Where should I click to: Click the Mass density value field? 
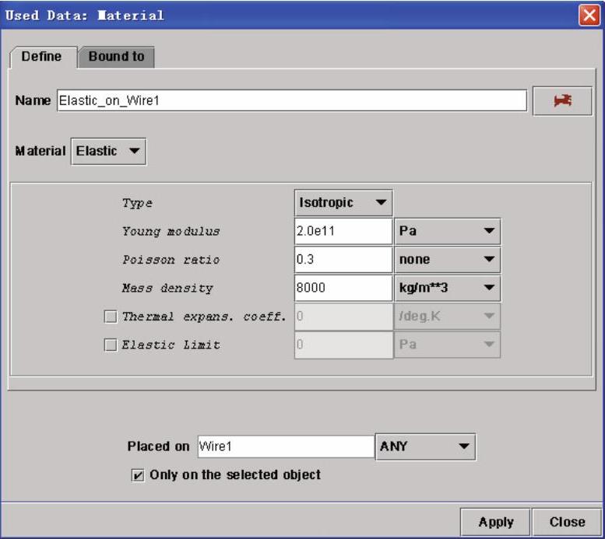click(343, 288)
